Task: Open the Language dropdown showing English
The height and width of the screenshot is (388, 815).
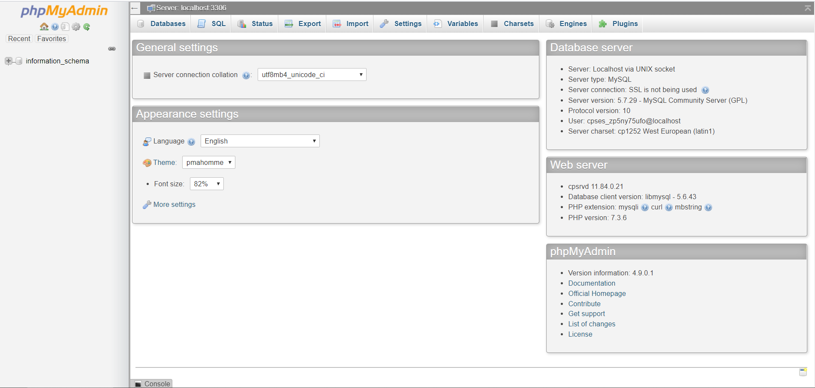Action: [x=260, y=141]
